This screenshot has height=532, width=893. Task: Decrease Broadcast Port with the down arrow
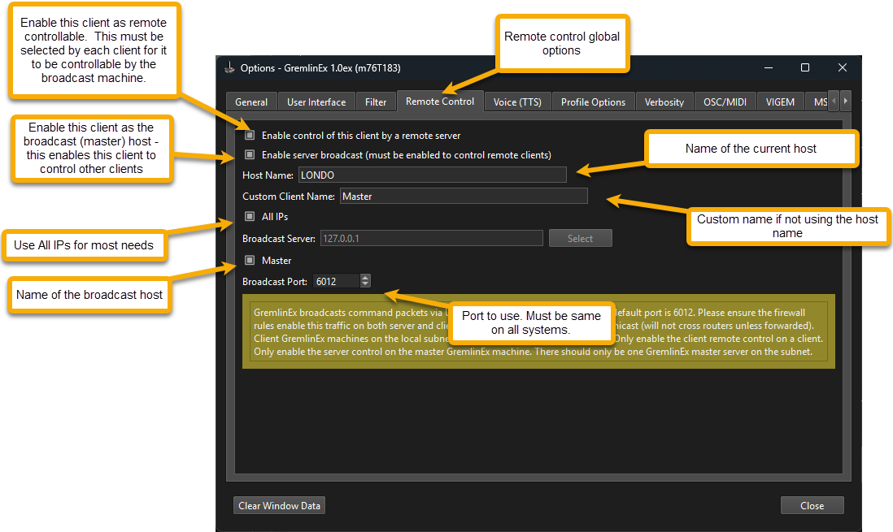click(x=365, y=284)
